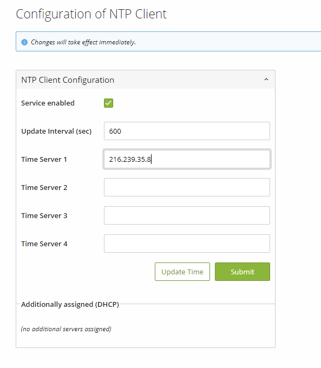
Task: Click the Additionally assigned (DHCP) section heading
Action: click(x=70, y=304)
